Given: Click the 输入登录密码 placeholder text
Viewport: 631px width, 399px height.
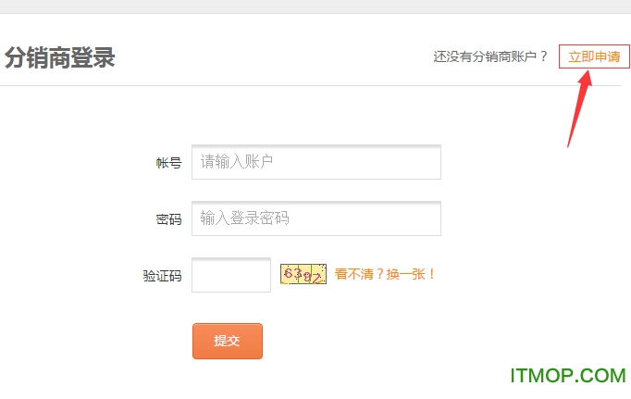Looking at the screenshot, I should 244,218.
